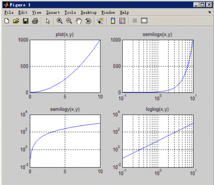Insert a legend via toolbar icon
This screenshot has width=214, height=185.
122,21
